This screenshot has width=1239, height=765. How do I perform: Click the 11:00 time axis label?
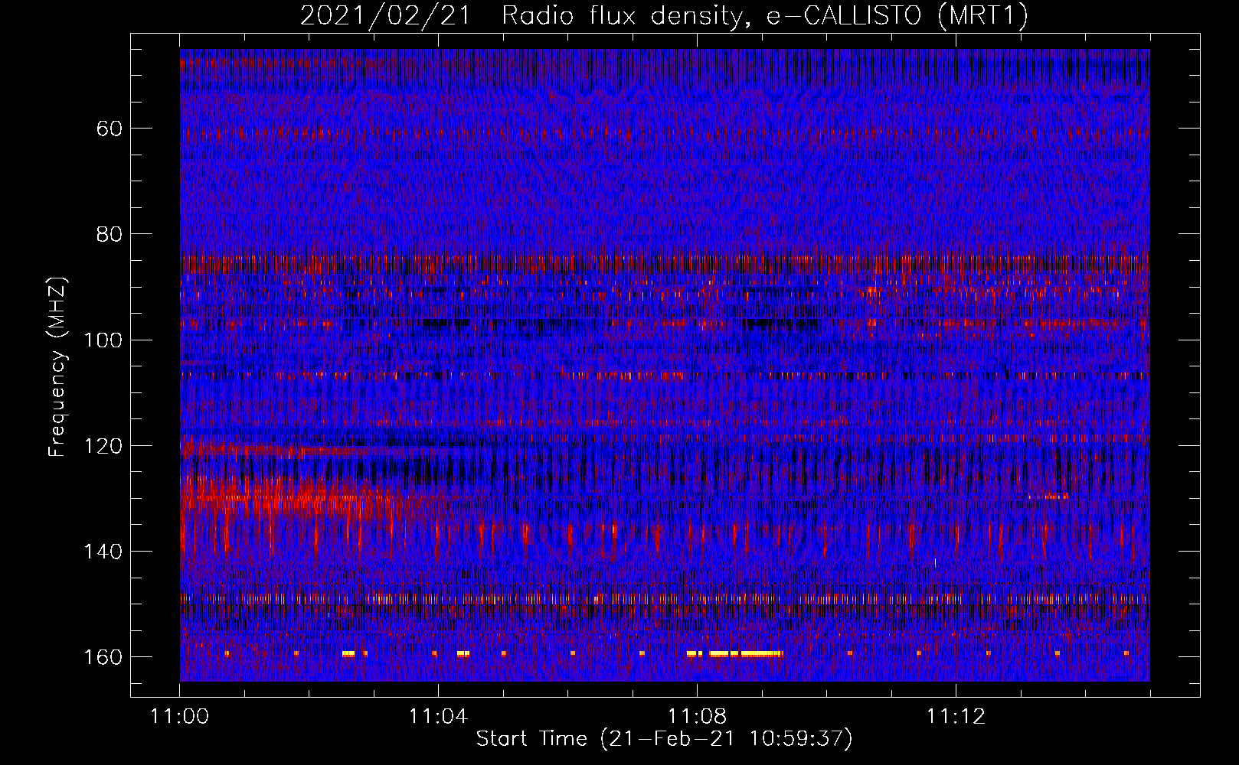(180, 717)
